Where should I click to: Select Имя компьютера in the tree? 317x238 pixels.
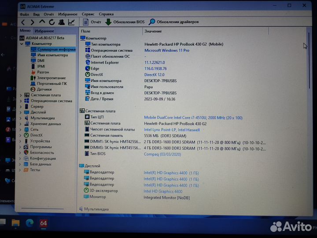pos(49,55)
